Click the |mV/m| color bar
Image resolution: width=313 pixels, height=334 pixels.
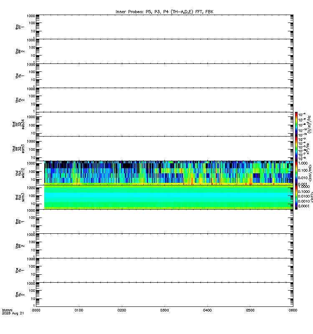click(296, 173)
